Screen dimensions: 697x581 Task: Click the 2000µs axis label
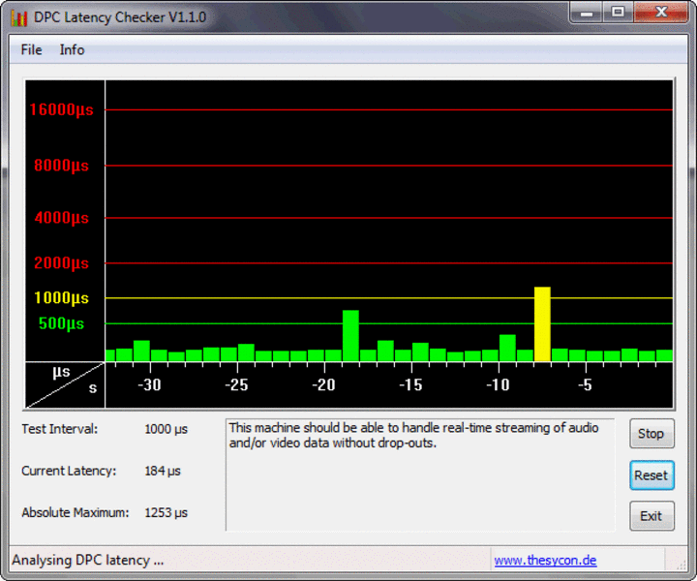[61, 263]
